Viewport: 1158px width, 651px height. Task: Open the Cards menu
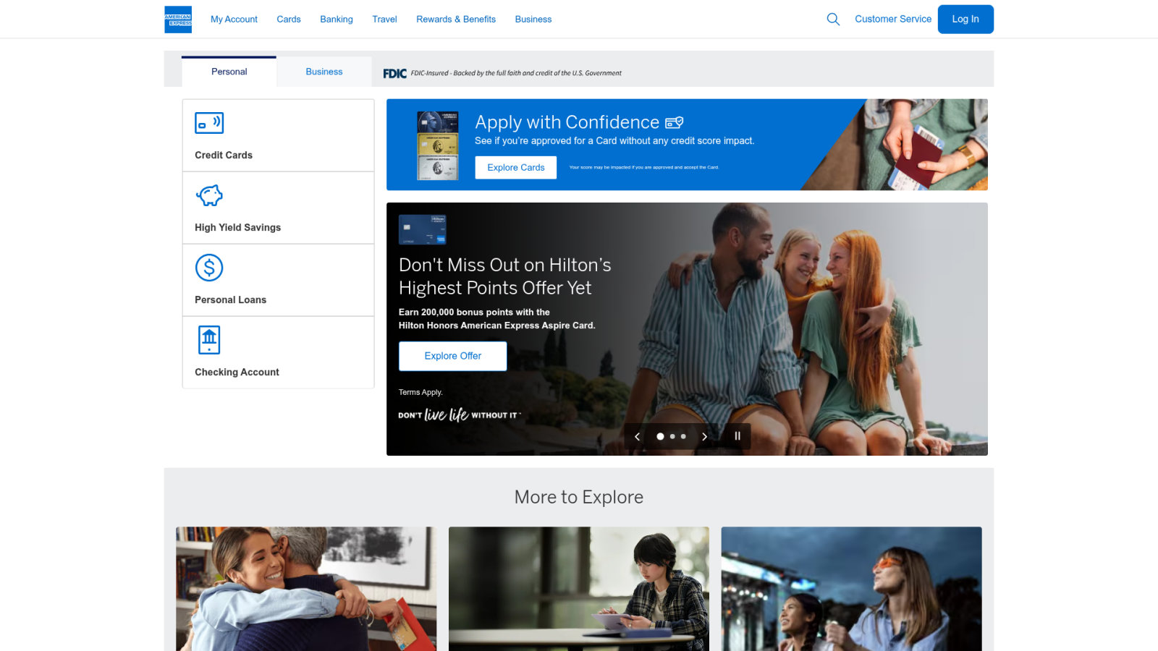click(x=289, y=20)
